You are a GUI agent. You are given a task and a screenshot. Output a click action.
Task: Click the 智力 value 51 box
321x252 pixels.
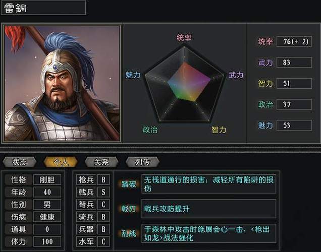294,83
